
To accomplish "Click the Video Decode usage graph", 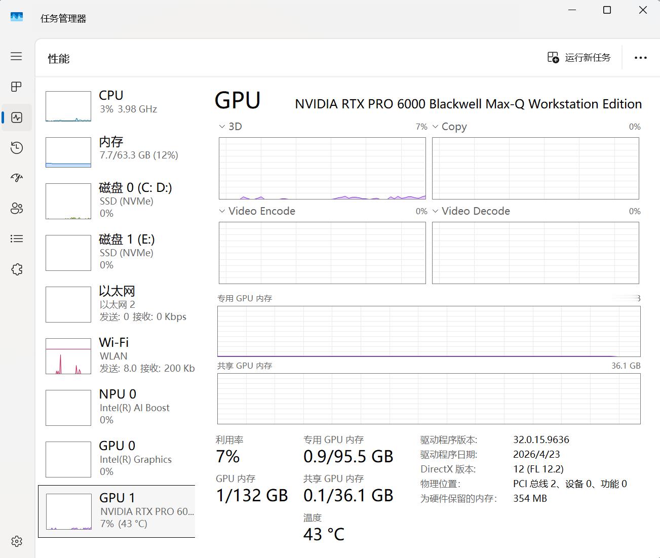I will click(x=535, y=253).
